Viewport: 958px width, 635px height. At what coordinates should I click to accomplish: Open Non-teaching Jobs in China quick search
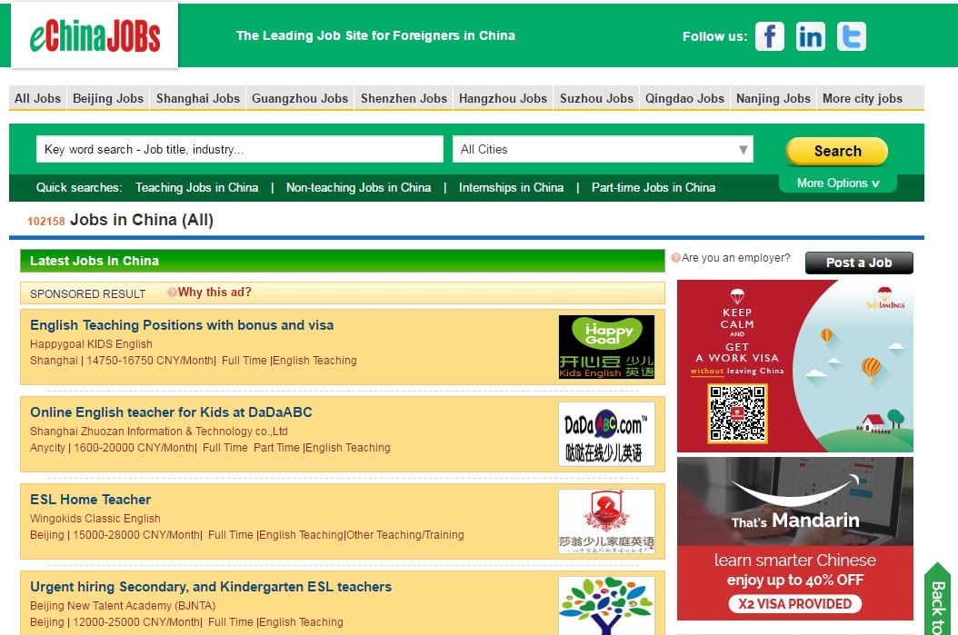[359, 187]
